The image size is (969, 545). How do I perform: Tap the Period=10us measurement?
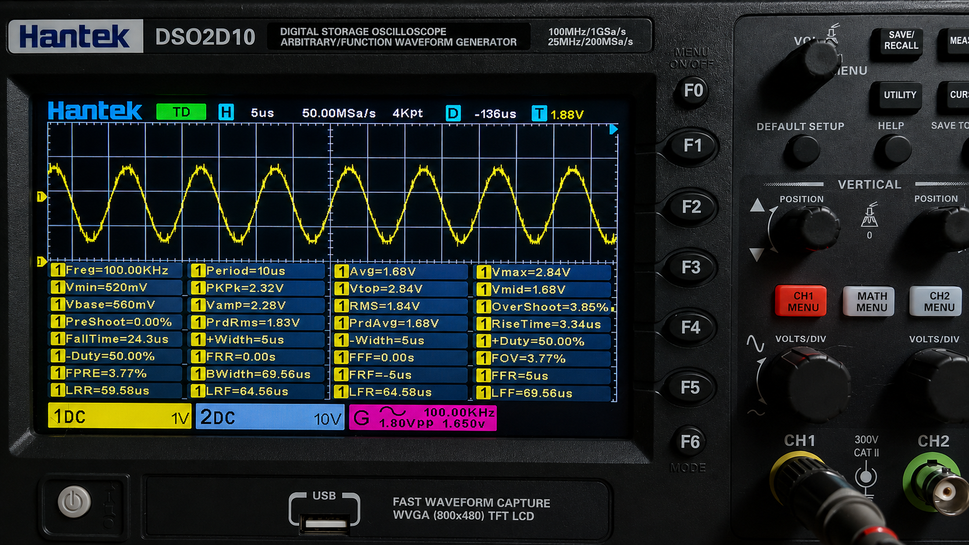(257, 270)
